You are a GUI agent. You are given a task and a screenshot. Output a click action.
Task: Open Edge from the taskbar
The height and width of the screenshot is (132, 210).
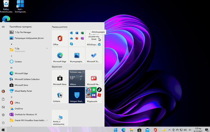pos(123,130)
